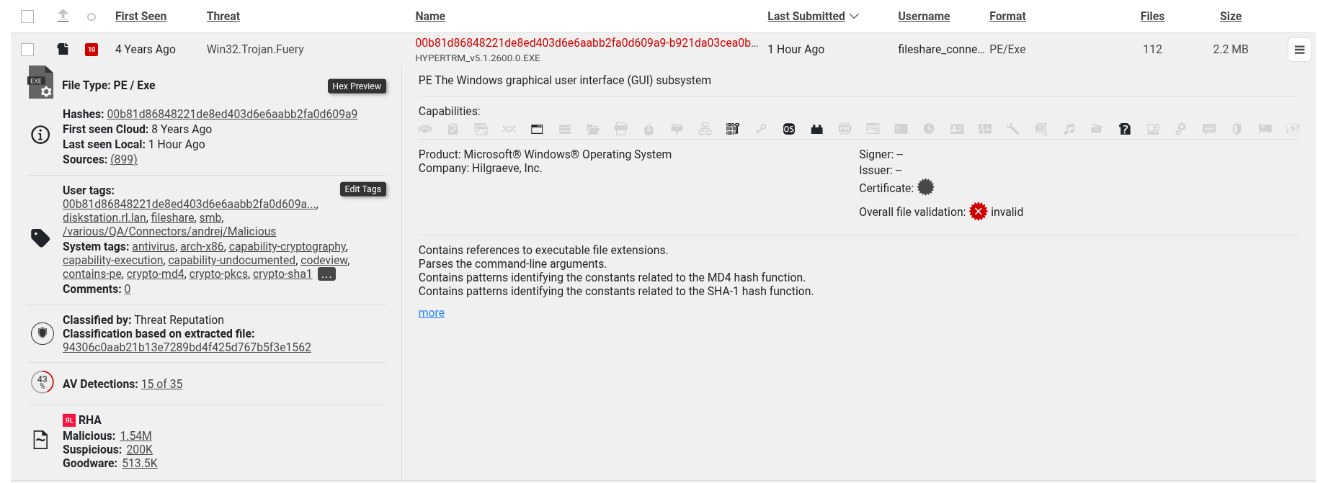The image size is (1323, 483).
Task: Click the clock capability icon
Action: click(929, 129)
